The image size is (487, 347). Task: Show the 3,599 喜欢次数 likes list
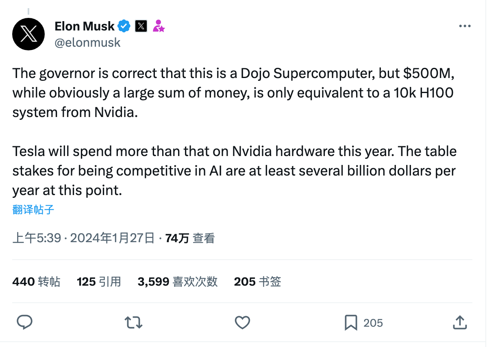point(178,282)
